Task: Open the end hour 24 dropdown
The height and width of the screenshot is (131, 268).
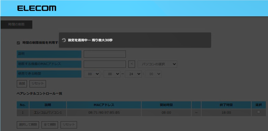Action: 133,74
